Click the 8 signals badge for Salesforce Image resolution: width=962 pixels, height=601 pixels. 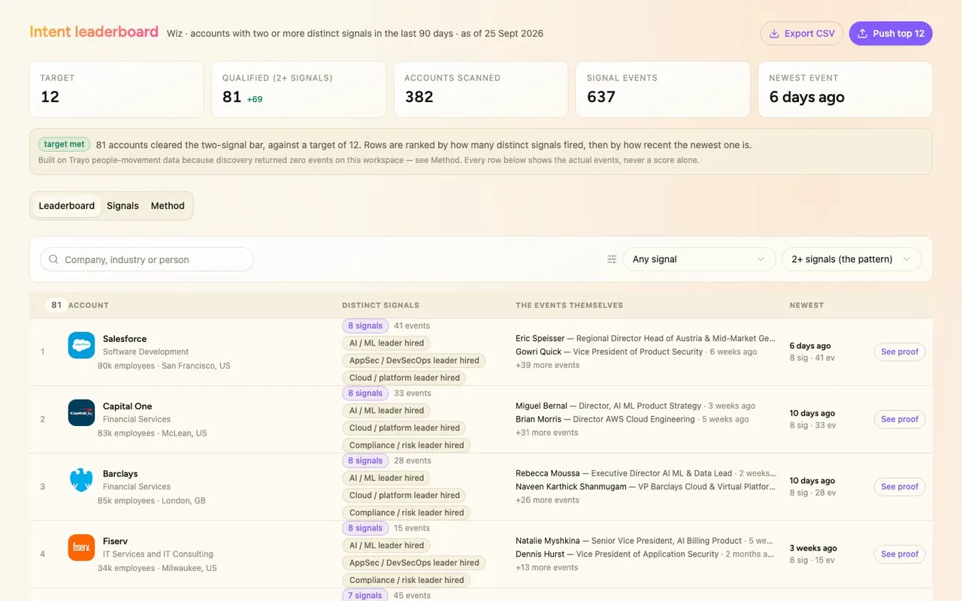(365, 326)
